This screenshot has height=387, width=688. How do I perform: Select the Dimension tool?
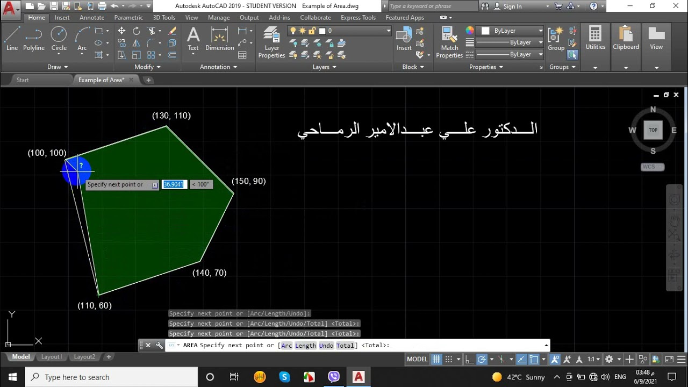[x=219, y=38]
